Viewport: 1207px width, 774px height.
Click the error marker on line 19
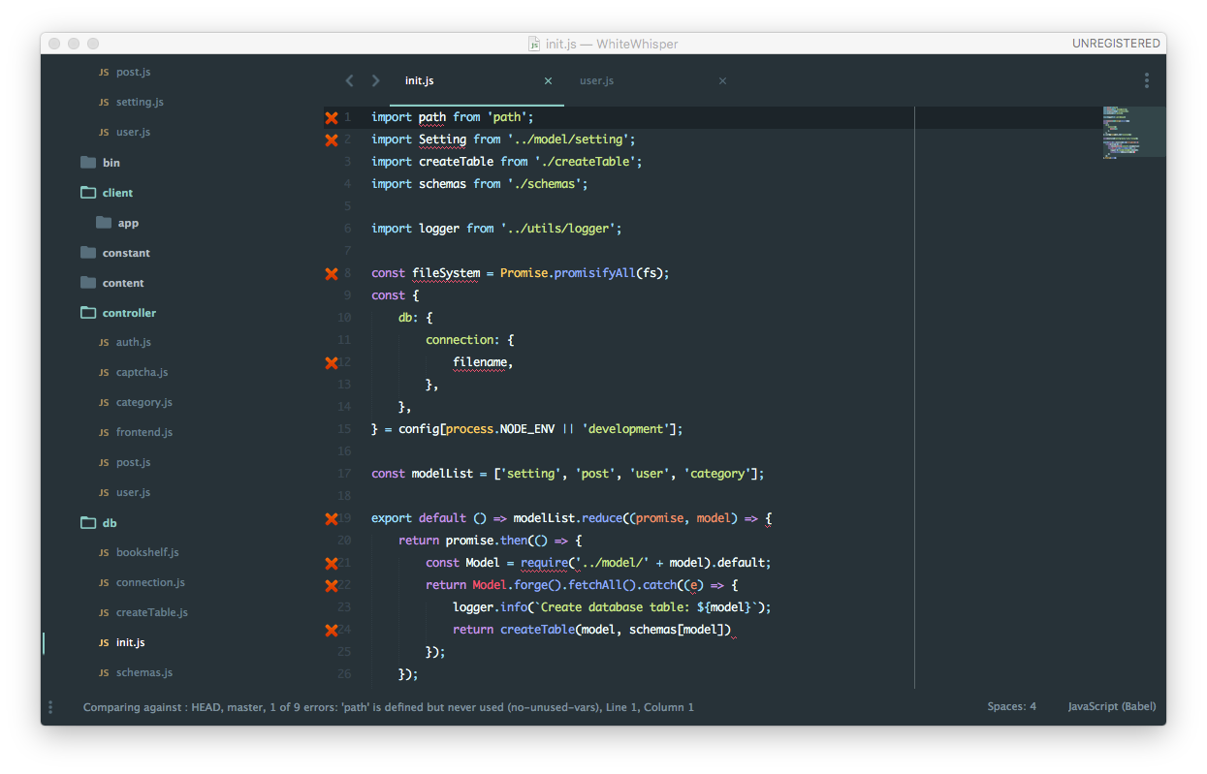click(x=332, y=518)
